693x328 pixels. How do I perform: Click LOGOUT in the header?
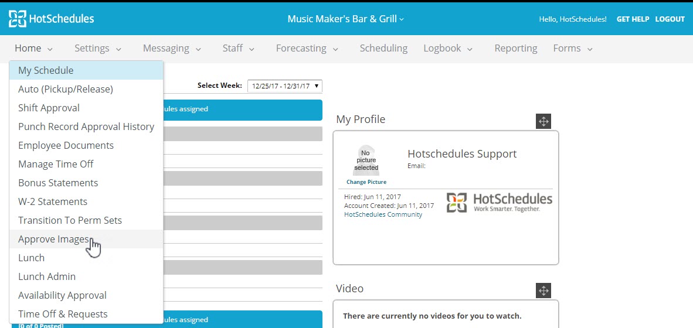670,19
